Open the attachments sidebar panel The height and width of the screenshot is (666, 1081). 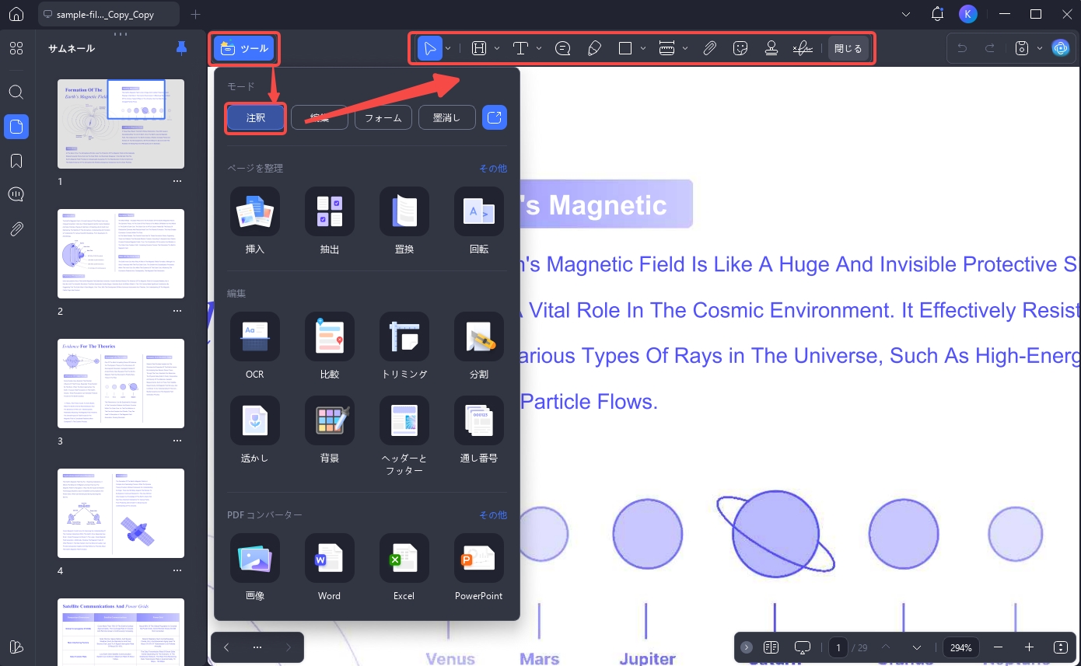[x=16, y=229]
